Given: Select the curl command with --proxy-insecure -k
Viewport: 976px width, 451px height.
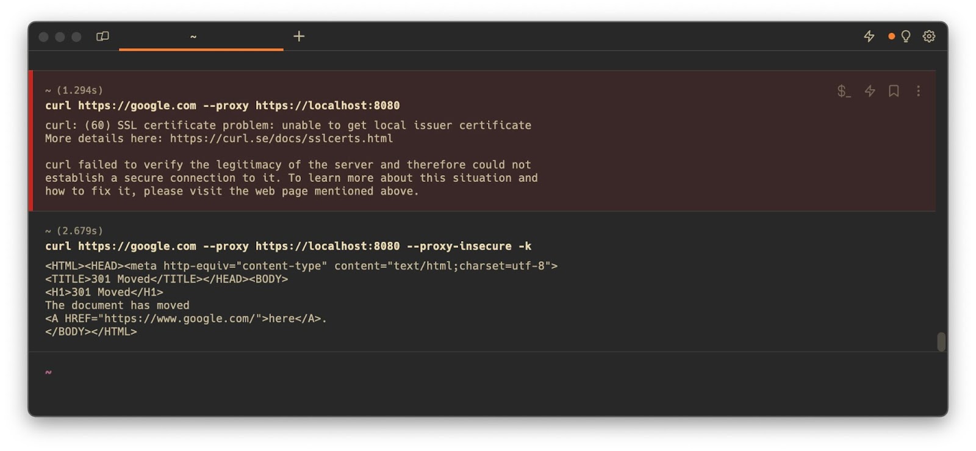Looking at the screenshot, I should (x=288, y=247).
